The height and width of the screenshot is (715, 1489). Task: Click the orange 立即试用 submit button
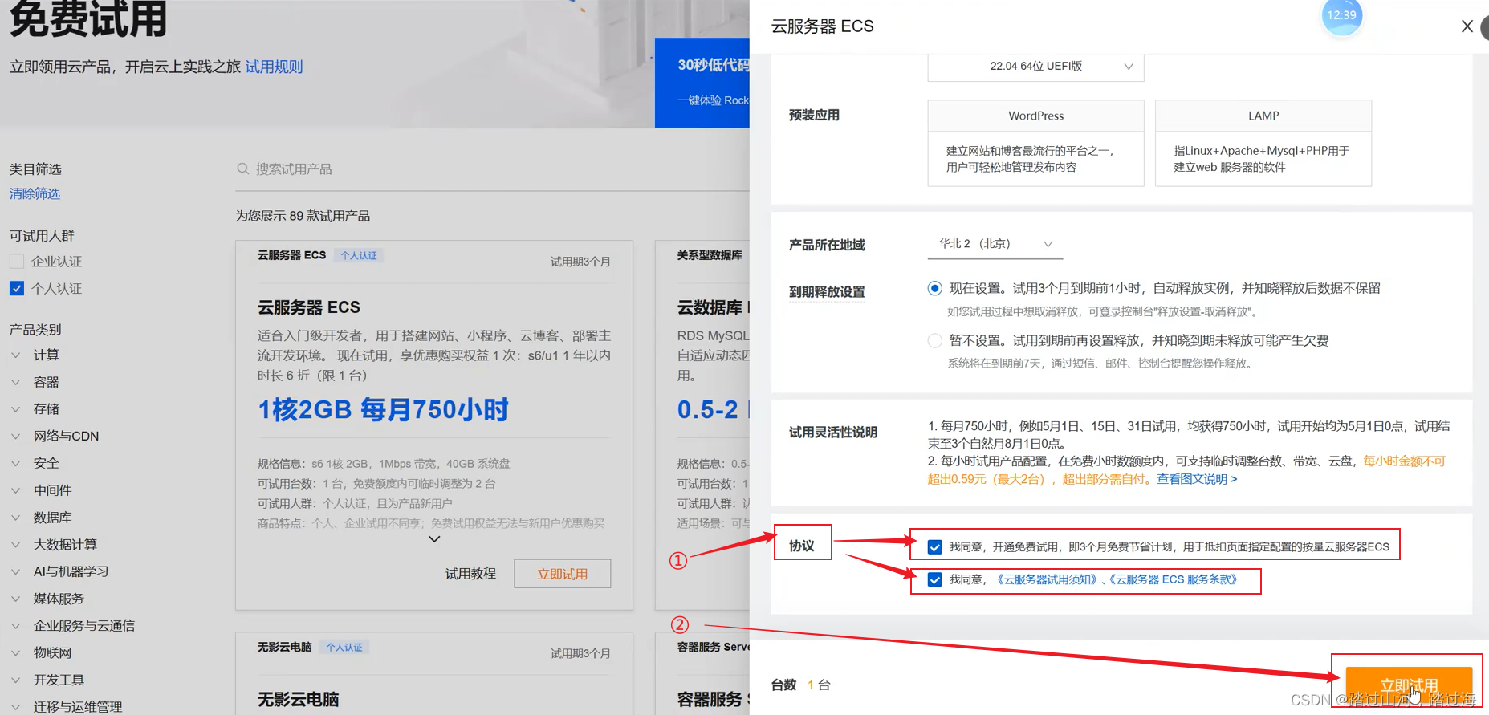coord(1409,686)
